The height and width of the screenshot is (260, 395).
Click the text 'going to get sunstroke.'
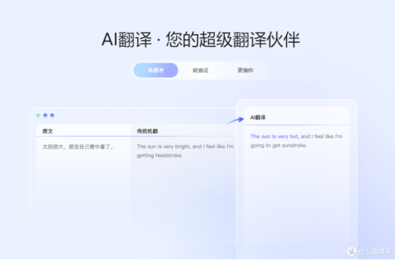click(279, 145)
